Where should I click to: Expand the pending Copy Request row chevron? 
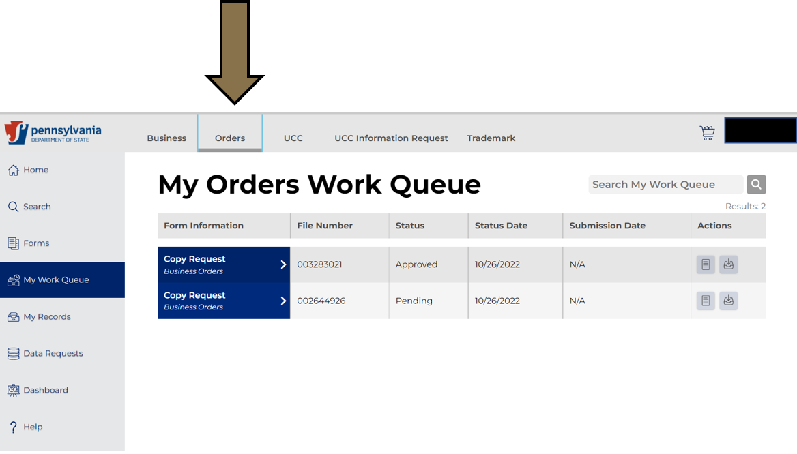(282, 301)
